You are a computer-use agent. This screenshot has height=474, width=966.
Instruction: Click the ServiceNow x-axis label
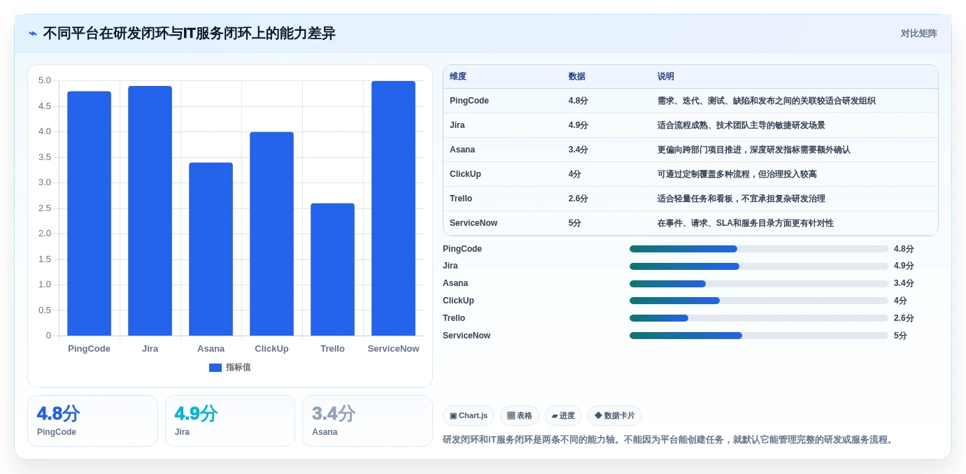[393, 348]
